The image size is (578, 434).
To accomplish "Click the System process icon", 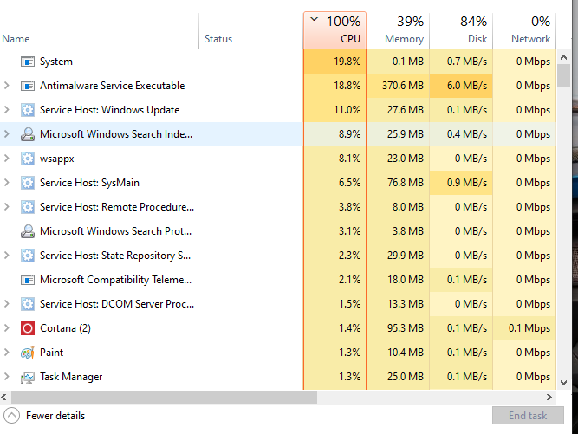I will coord(28,62).
